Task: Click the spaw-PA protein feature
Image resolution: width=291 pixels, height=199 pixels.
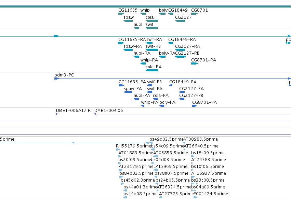Action: tap(128, 92)
